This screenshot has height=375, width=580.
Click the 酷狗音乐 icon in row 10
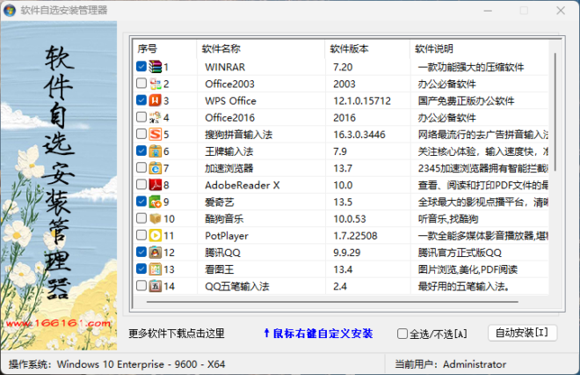pos(156,218)
